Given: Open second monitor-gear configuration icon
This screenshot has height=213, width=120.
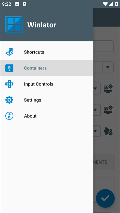Looking at the screenshot, I should pos(108,110).
